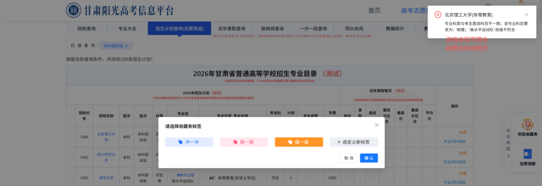Collapse the side panel via 点击收起 arrow

[x=508, y=155]
